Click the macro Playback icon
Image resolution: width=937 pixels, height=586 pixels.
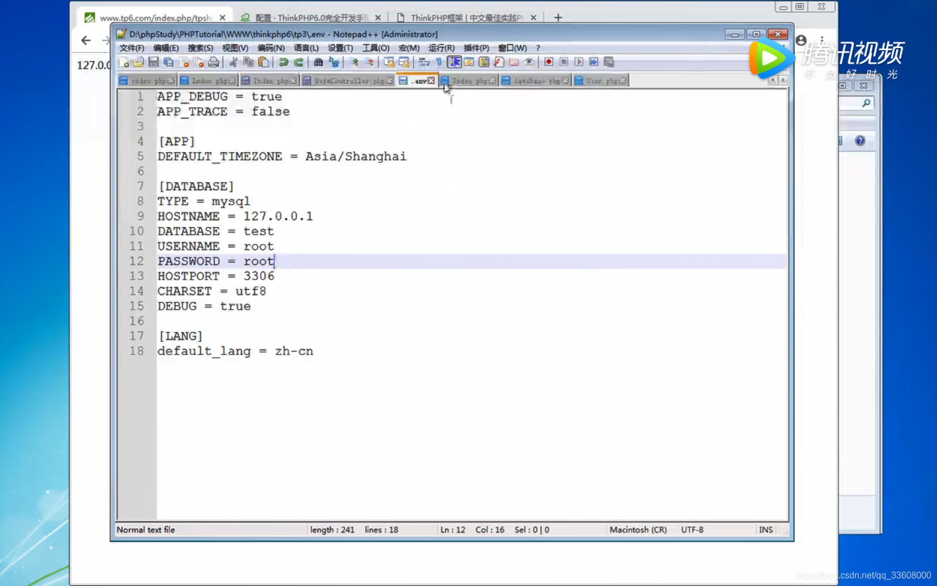click(x=579, y=62)
